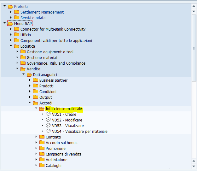Click the VD54 Visualizzare per materiale cube icon
The image size is (197, 171).
(x=48, y=131)
